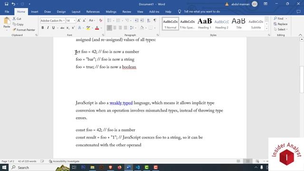Open the font name dropdown
Image resolution: width=304 pixels, height=171 pixels.
(x=64, y=20)
